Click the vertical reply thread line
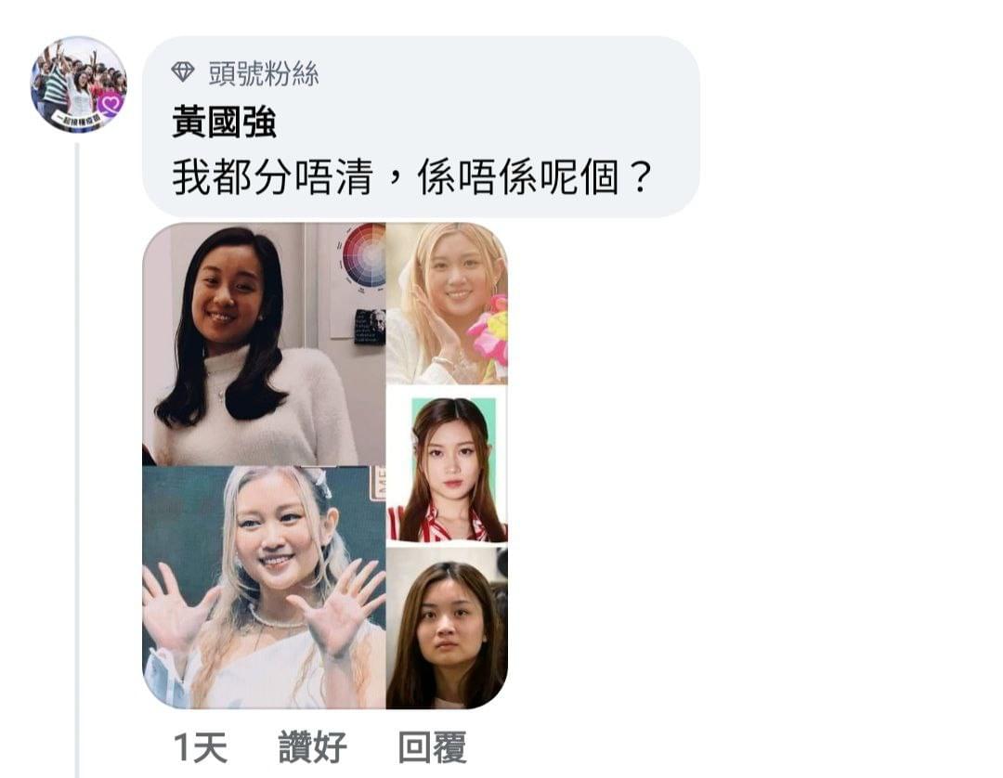Image resolution: width=1003 pixels, height=778 pixels. click(x=77, y=460)
